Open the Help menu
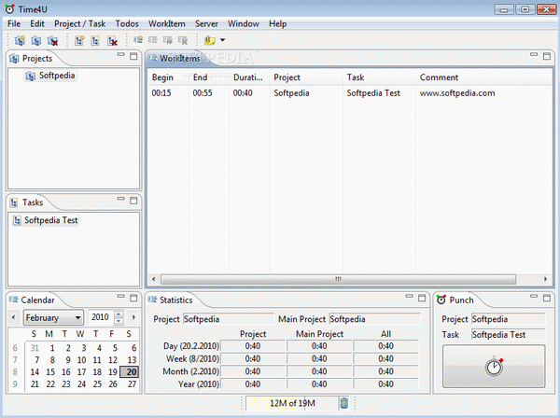Screen dimensions: 560x418 click(277, 24)
